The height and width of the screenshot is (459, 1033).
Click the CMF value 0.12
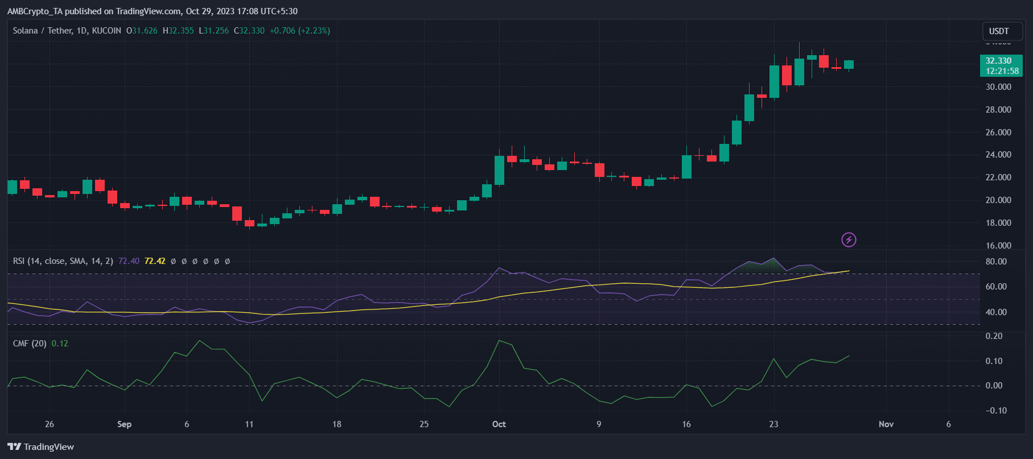click(60, 344)
